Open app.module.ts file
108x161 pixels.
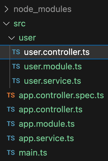click(x=47, y=124)
